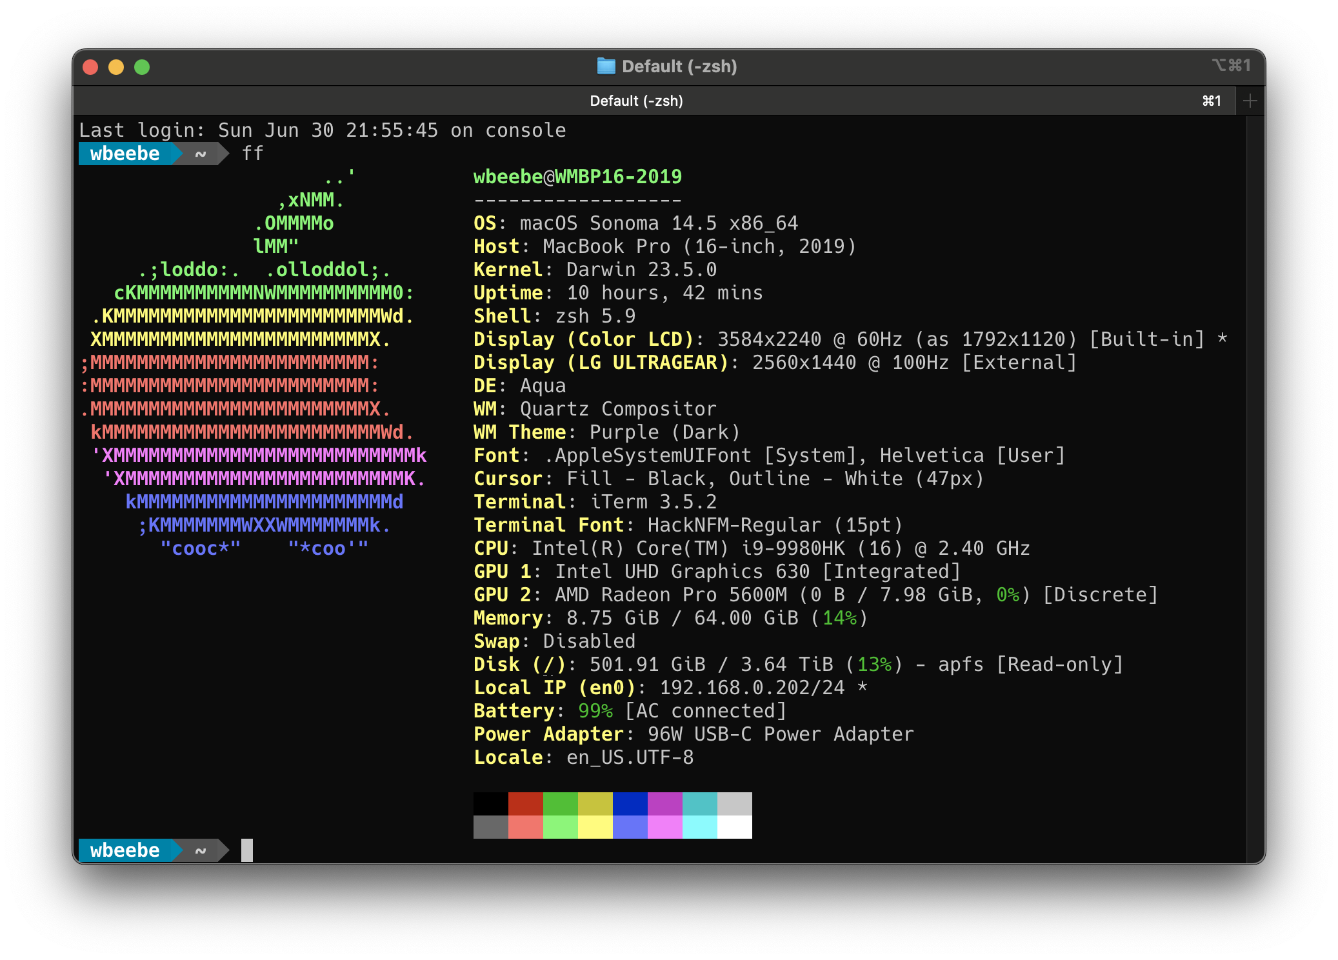Click 'iTerm 3.5.2' terminal value
The height and width of the screenshot is (960, 1338).
point(653,502)
